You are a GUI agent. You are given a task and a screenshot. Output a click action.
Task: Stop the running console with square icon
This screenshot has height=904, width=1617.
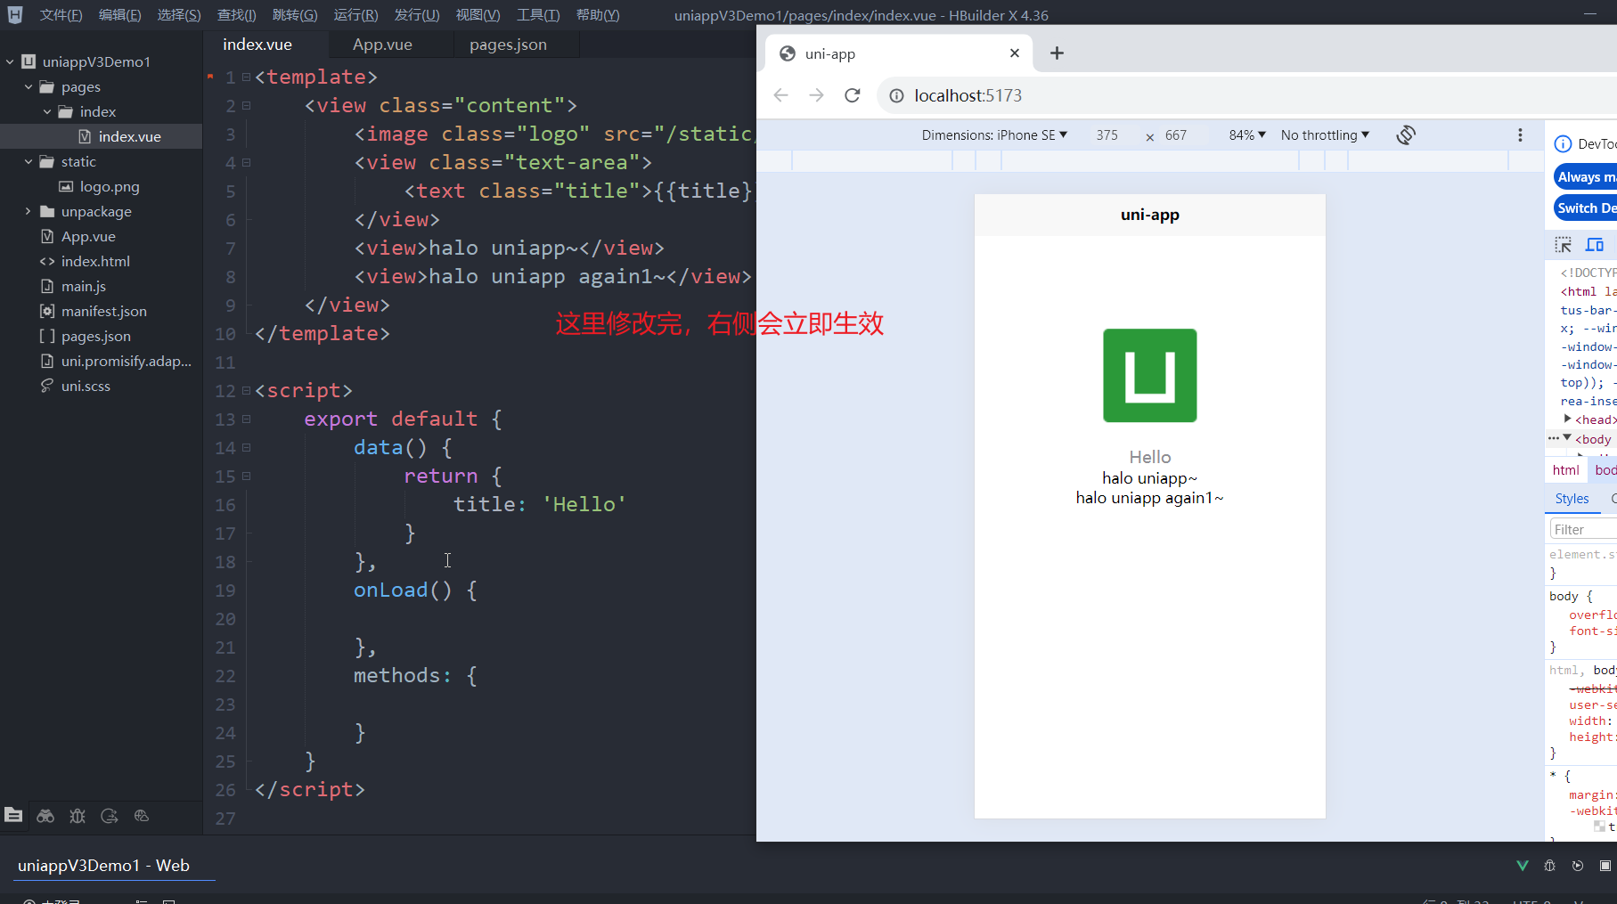(x=1605, y=866)
